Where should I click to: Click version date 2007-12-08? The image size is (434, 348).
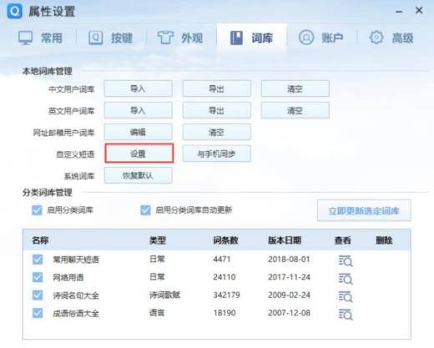click(289, 313)
